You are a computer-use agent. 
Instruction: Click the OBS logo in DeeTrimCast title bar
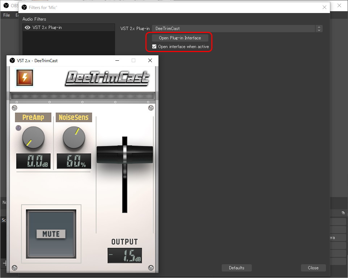(x=12, y=60)
